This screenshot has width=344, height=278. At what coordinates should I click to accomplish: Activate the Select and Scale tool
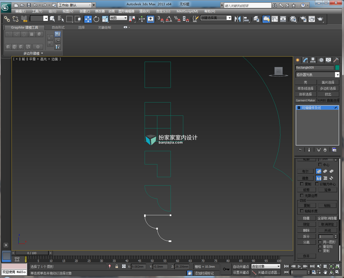click(x=105, y=19)
